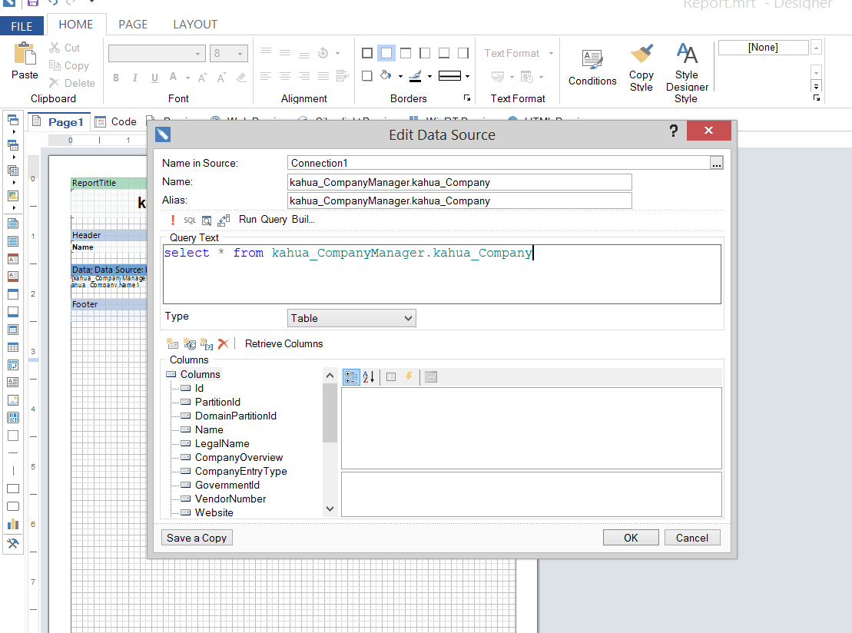
Task: Click the Run Query Builder text
Action: [x=277, y=220]
